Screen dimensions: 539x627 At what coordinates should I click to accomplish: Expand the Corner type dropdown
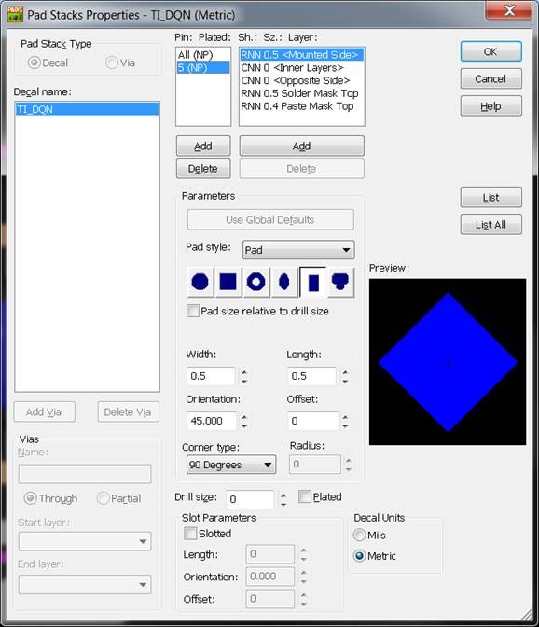[x=231, y=465]
